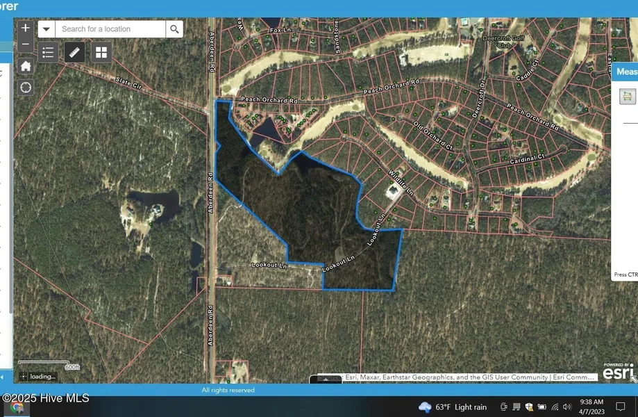The image size is (638, 417).
Task: Expand the search source dropdown arrow
Action: (47, 29)
